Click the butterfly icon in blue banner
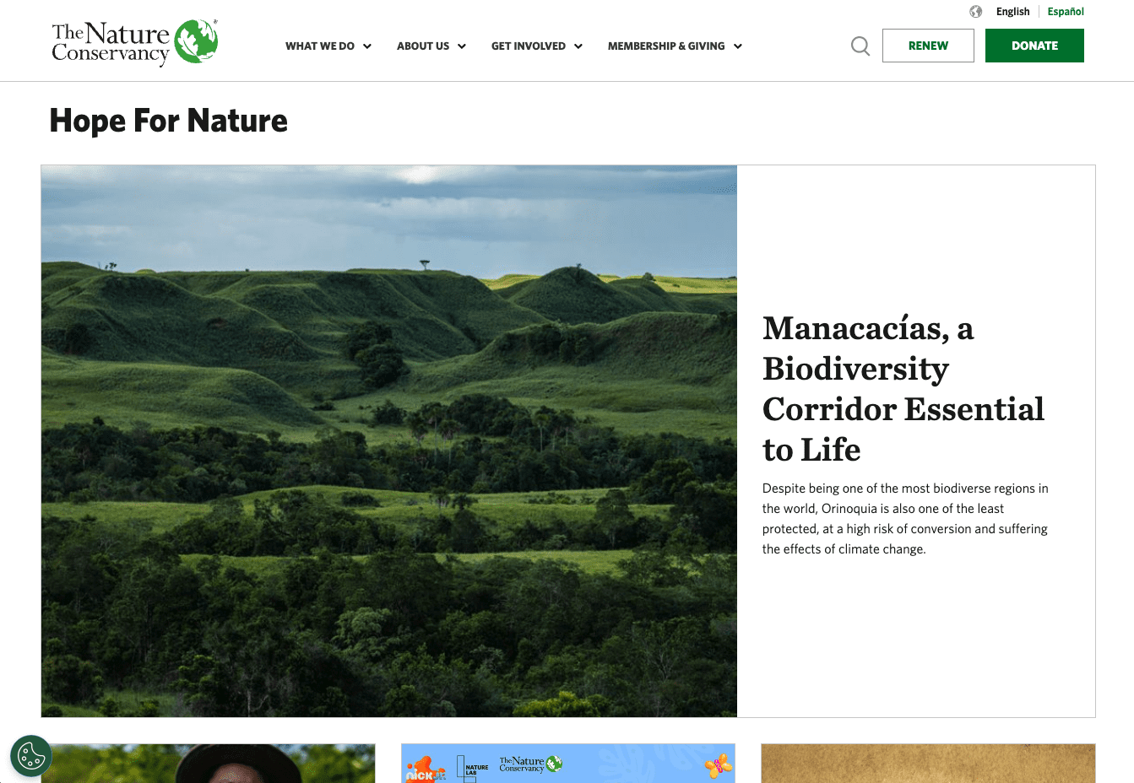The width and height of the screenshot is (1134, 783). (x=717, y=766)
